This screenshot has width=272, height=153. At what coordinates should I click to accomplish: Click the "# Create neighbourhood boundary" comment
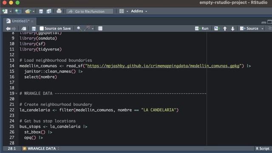point(56,105)
